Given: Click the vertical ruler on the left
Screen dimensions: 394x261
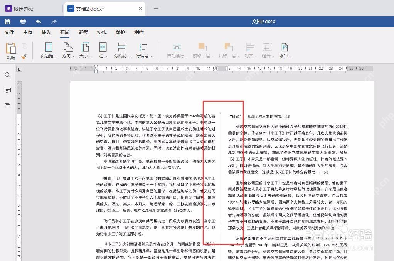Looking at the screenshot, I should pos(19,171).
